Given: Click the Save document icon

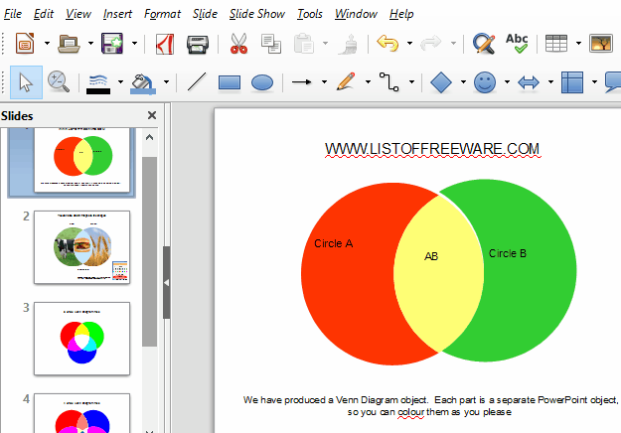Looking at the screenshot, I should [112, 43].
